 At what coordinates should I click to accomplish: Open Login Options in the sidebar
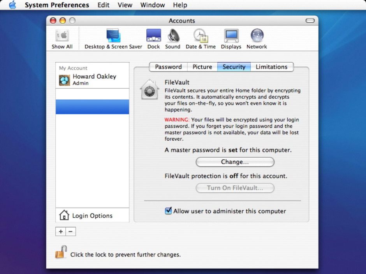[x=92, y=216]
